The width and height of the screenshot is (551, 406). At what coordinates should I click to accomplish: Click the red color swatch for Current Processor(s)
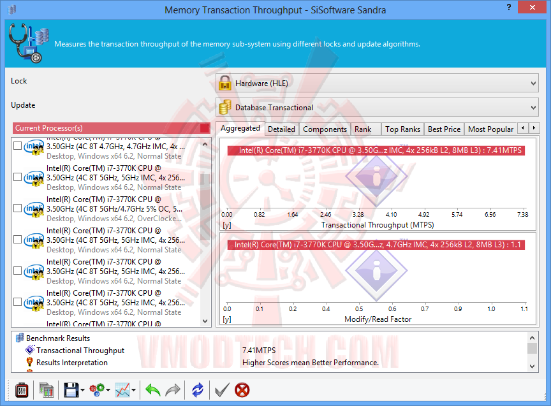[205, 128]
